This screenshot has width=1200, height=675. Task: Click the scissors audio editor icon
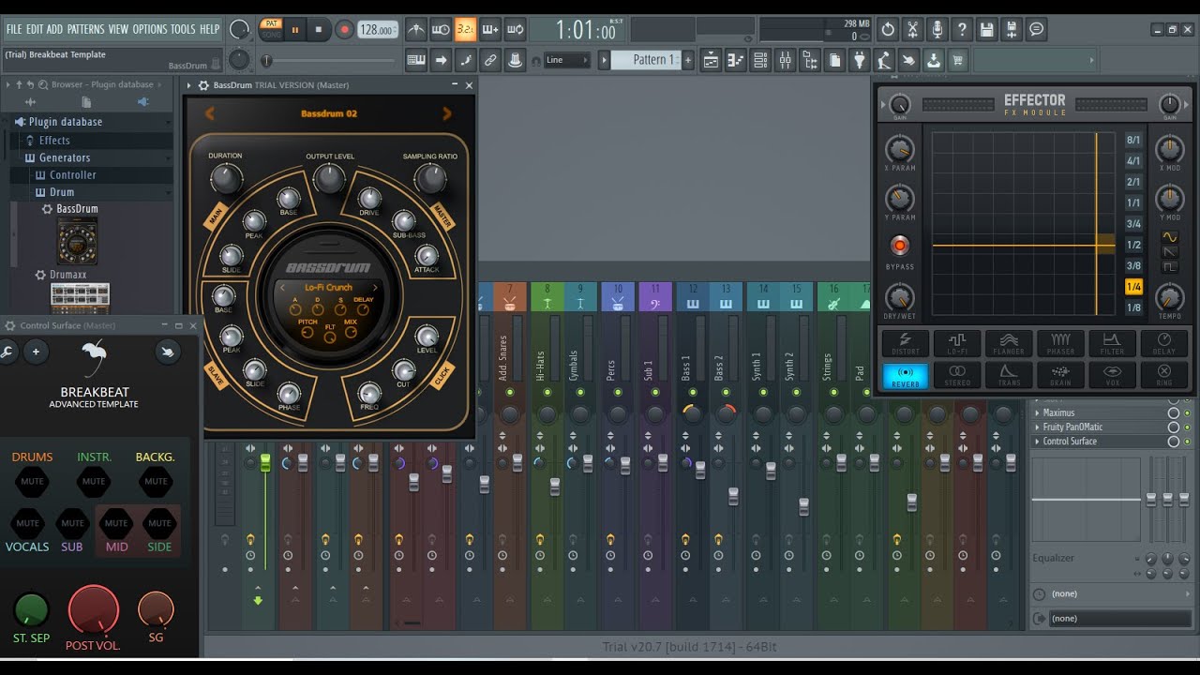912,29
